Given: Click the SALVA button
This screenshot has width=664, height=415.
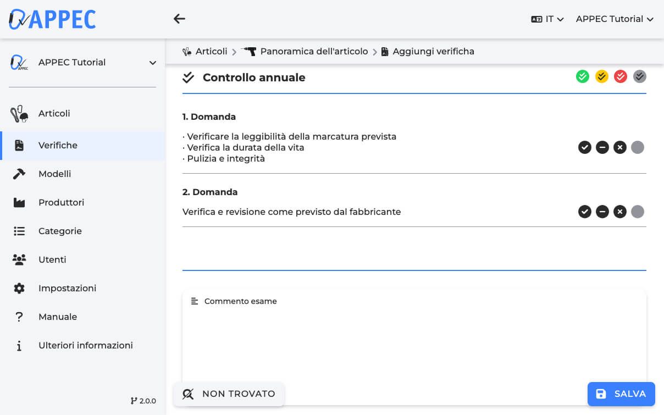Looking at the screenshot, I should 621,394.
